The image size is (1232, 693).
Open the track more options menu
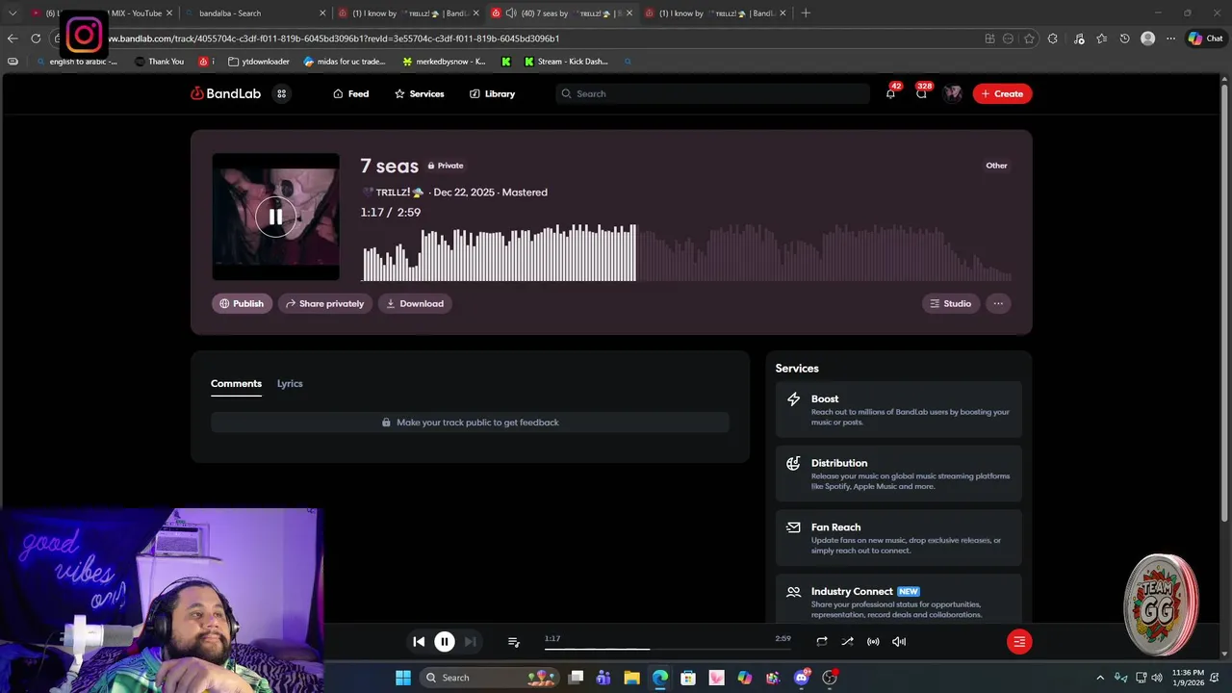pos(998,303)
